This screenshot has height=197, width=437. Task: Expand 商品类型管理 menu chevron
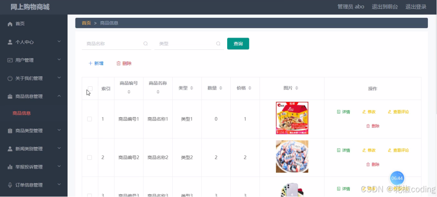[59, 130]
